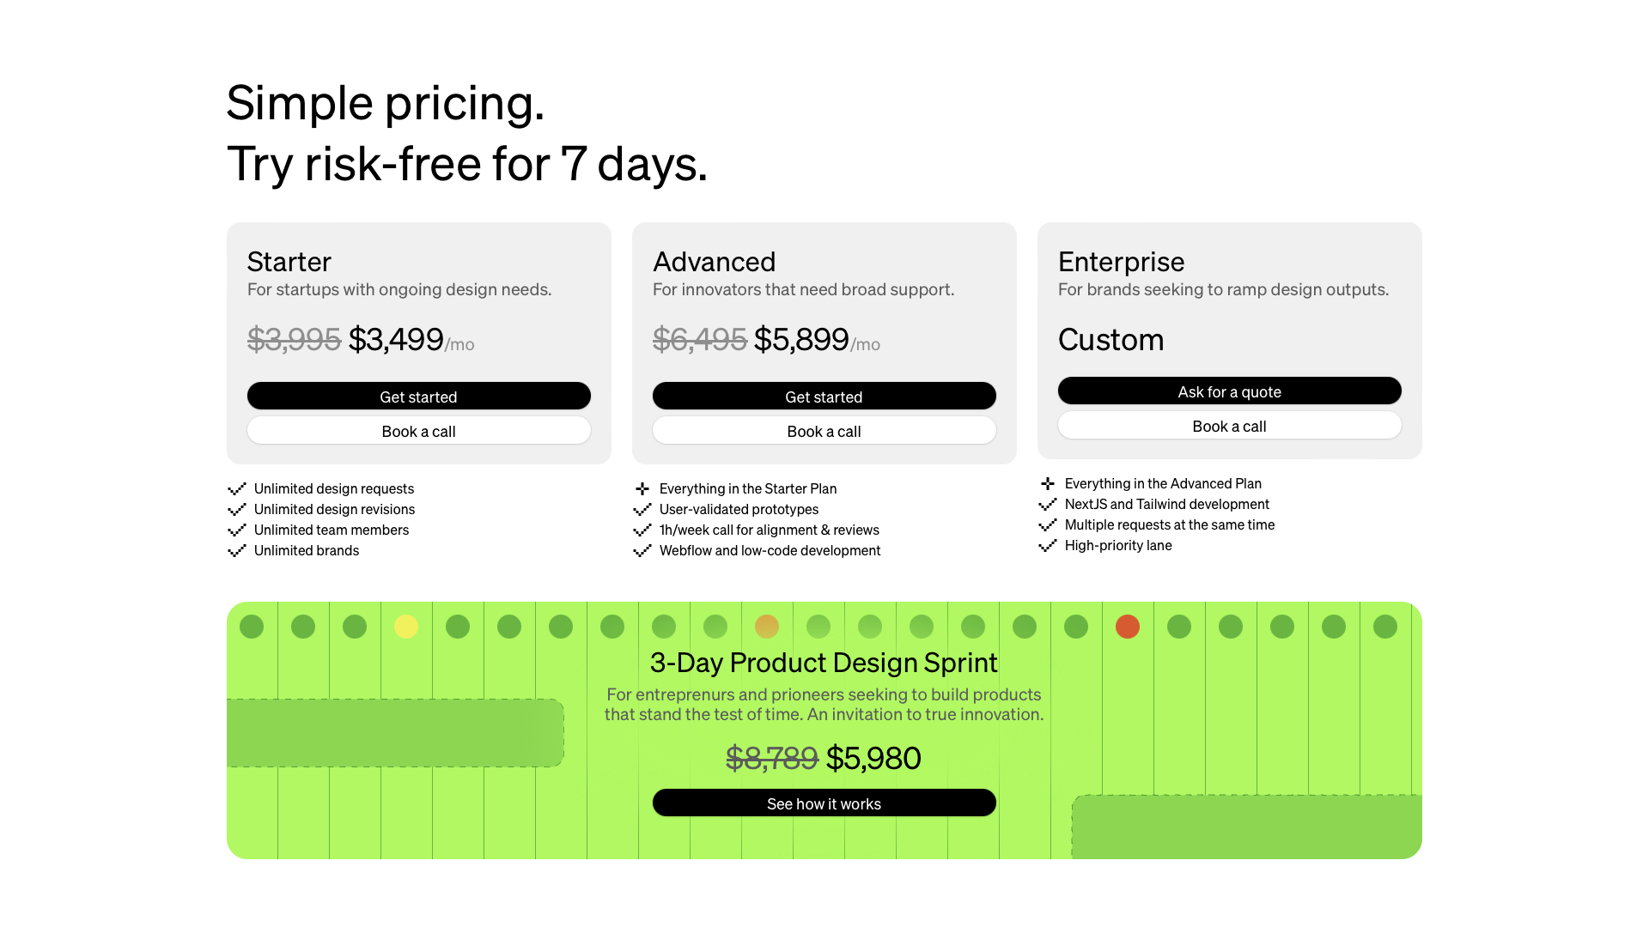Open See how it works

(824, 803)
